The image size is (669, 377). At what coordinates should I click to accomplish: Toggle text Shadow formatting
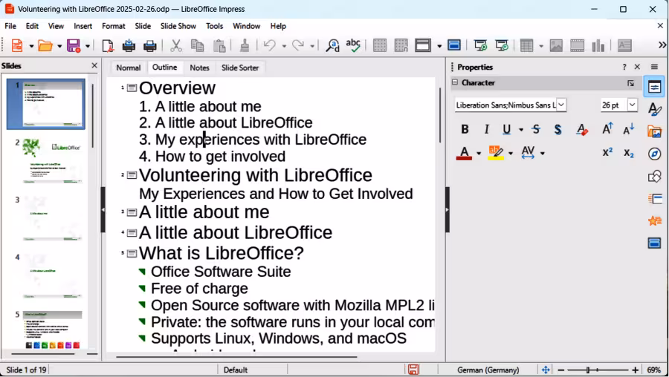pyautogui.click(x=557, y=129)
